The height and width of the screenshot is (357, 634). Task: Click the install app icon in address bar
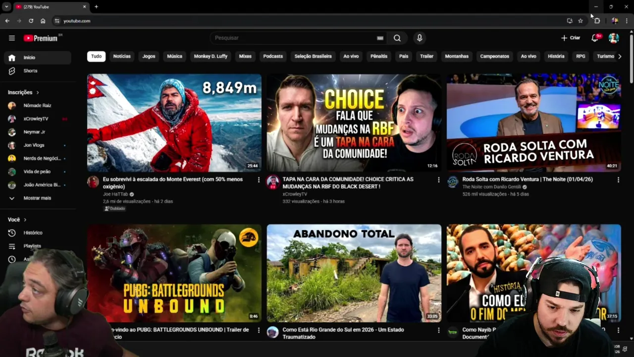pos(570,21)
